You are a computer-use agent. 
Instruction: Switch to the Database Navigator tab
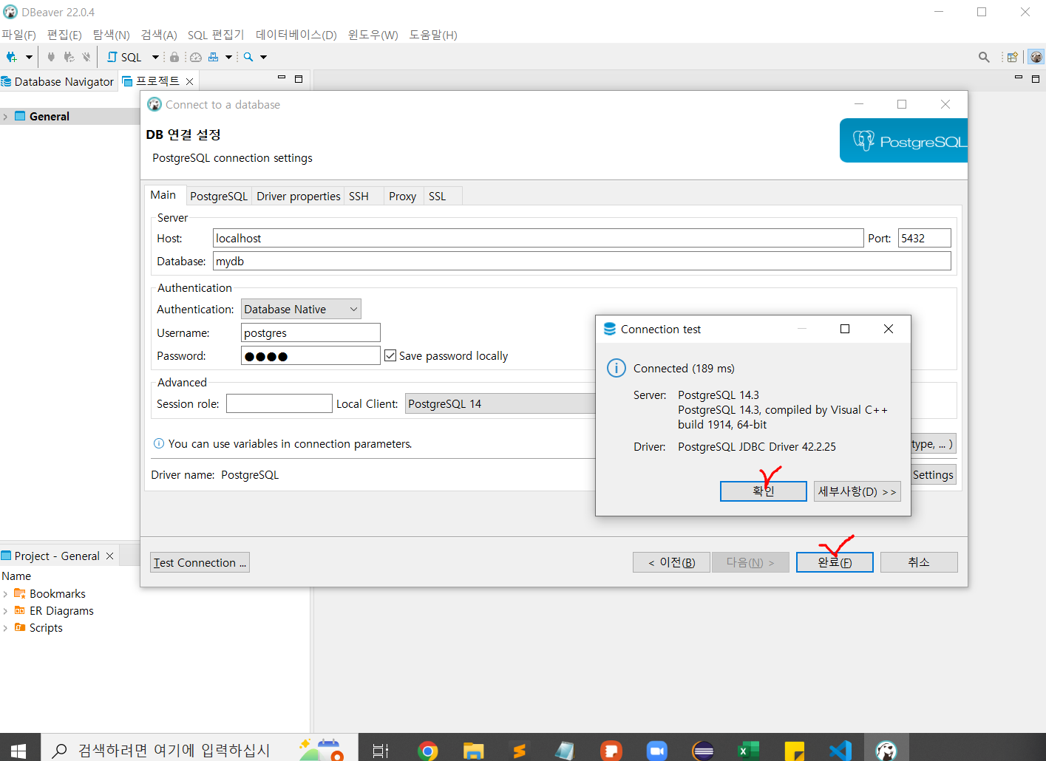point(58,81)
